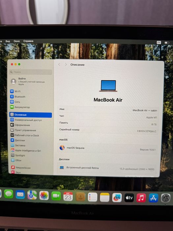The image size is (173, 231).
Task: Select the Сеть network icon
Action: click(x=12, y=102)
